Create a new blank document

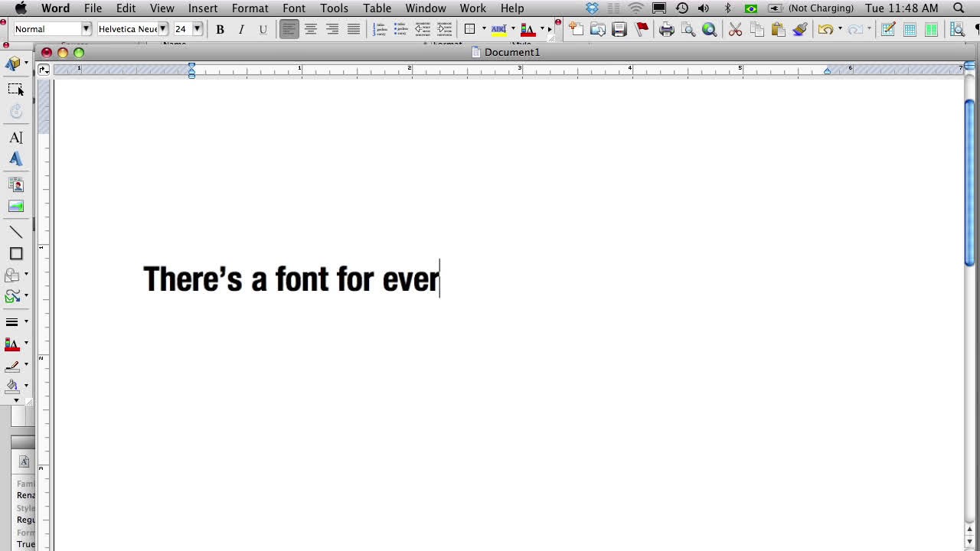[576, 29]
